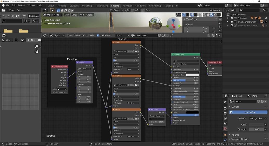The width and height of the screenshot is (269, 146).
Task: Switch to material preview shading
Action: click(x=212, y=15)
